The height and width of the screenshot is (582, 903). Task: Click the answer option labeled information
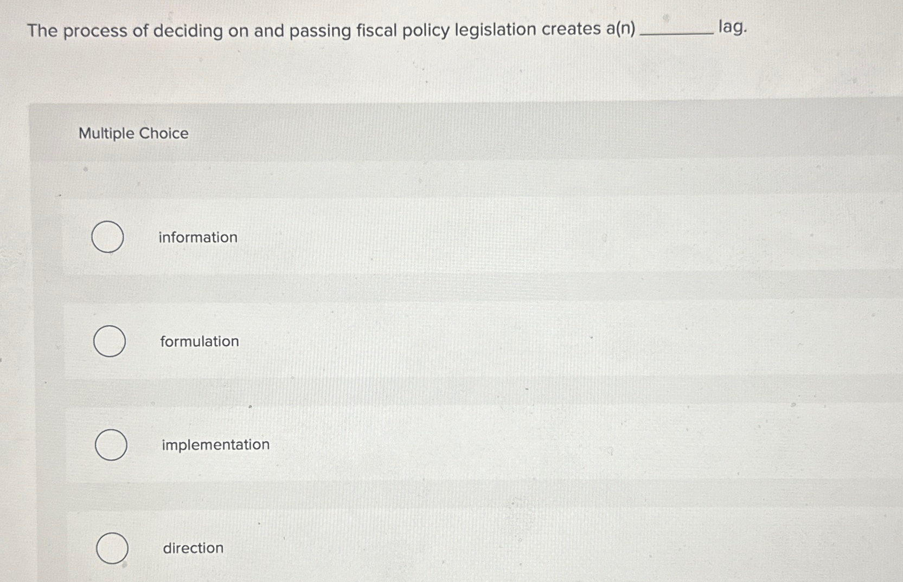tap(197, 237)
